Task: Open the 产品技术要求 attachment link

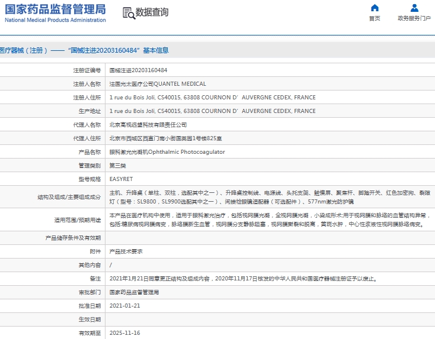Action: [126, 251]
